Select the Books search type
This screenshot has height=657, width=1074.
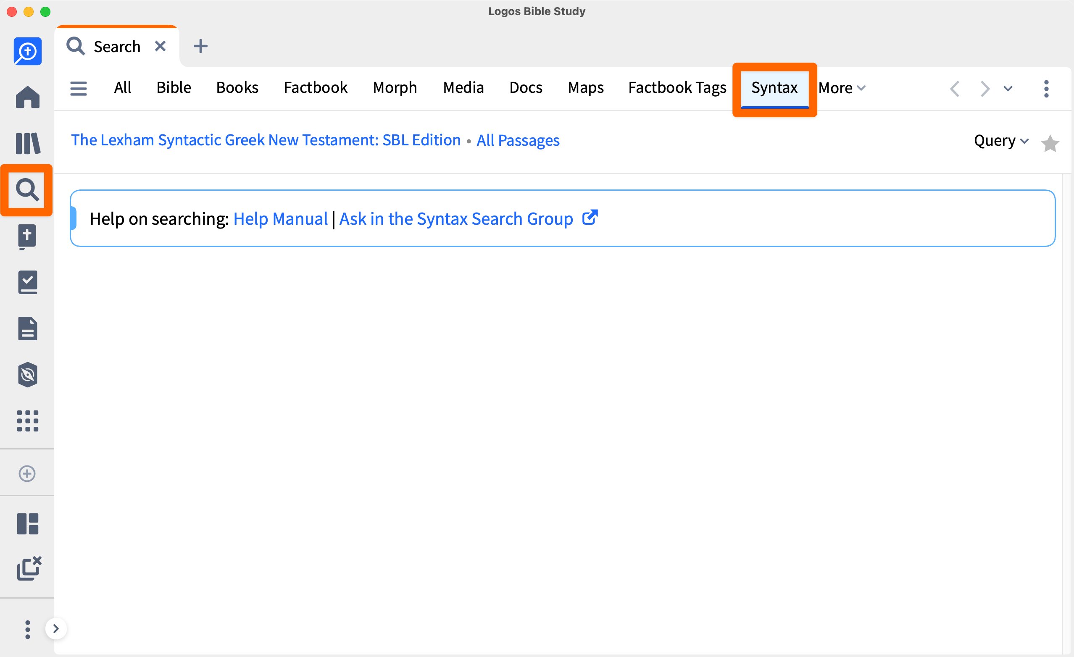(x=237, y=87)
